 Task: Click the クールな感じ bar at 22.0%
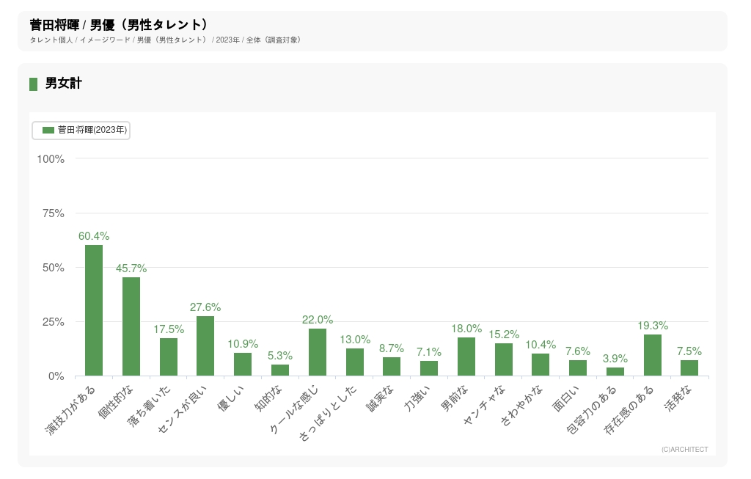point(318,352)
